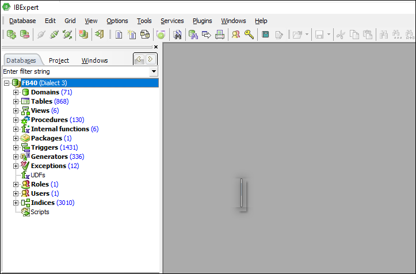
Task: Click the left arrow tab scroll button
Action: [x=139, y=59]
